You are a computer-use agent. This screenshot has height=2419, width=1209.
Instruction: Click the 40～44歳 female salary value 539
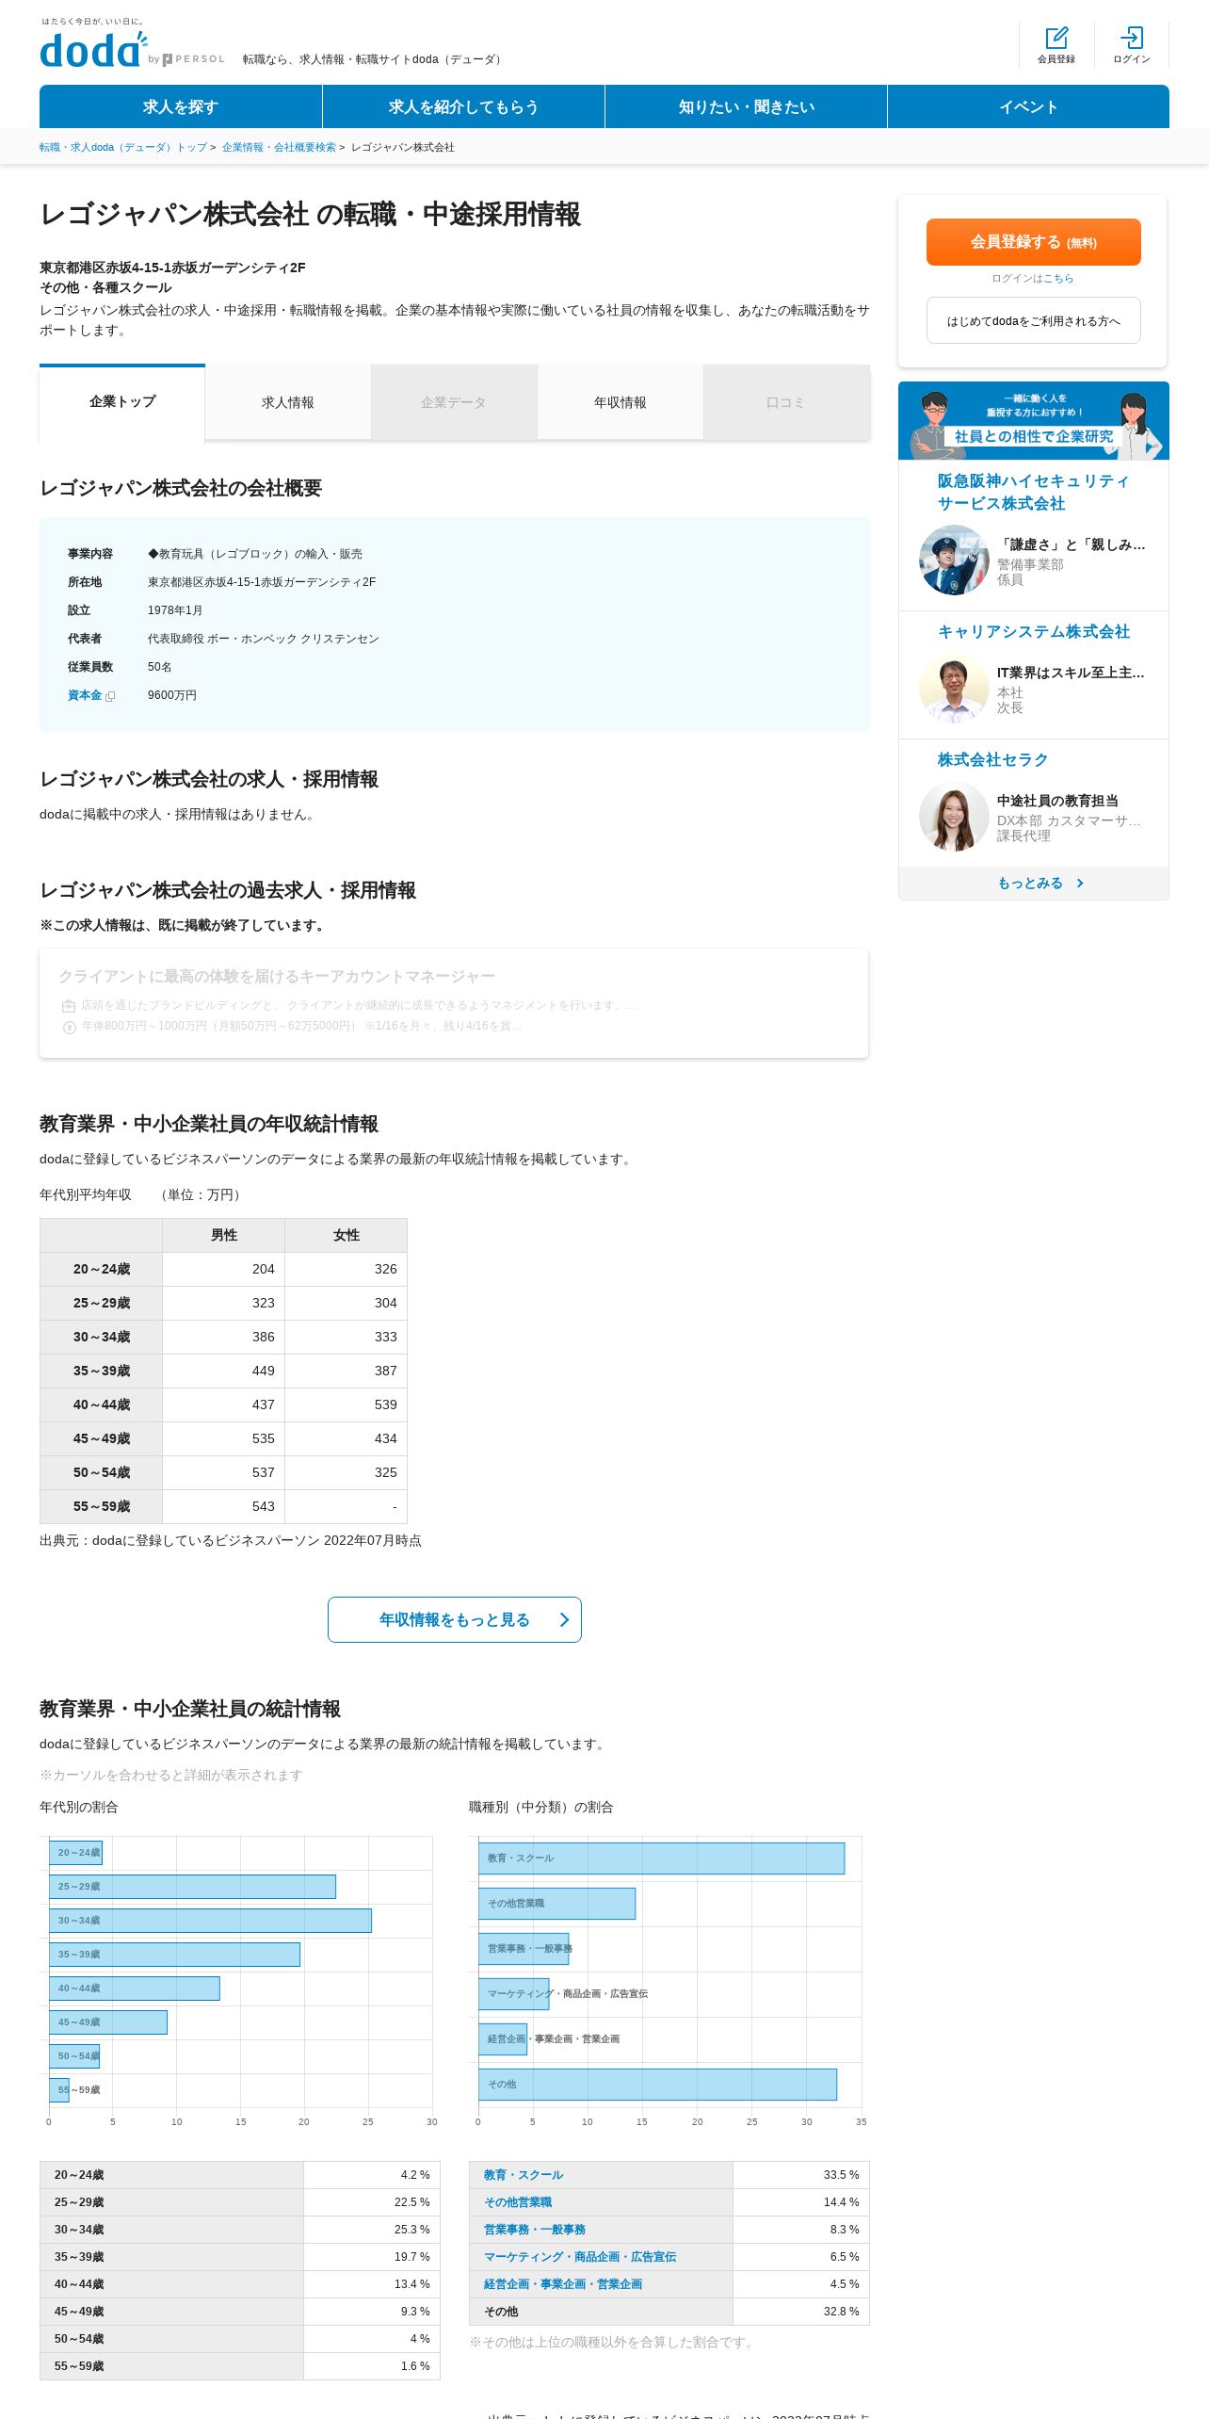[x=386, y=1404]
